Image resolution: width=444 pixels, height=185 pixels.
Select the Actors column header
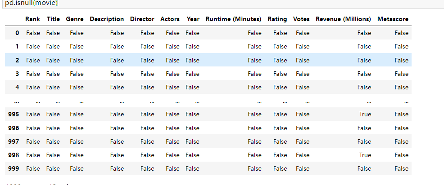[170, 19]
